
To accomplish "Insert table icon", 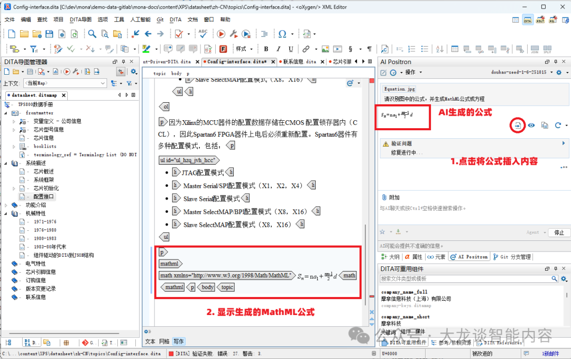I will pos(455,49).
